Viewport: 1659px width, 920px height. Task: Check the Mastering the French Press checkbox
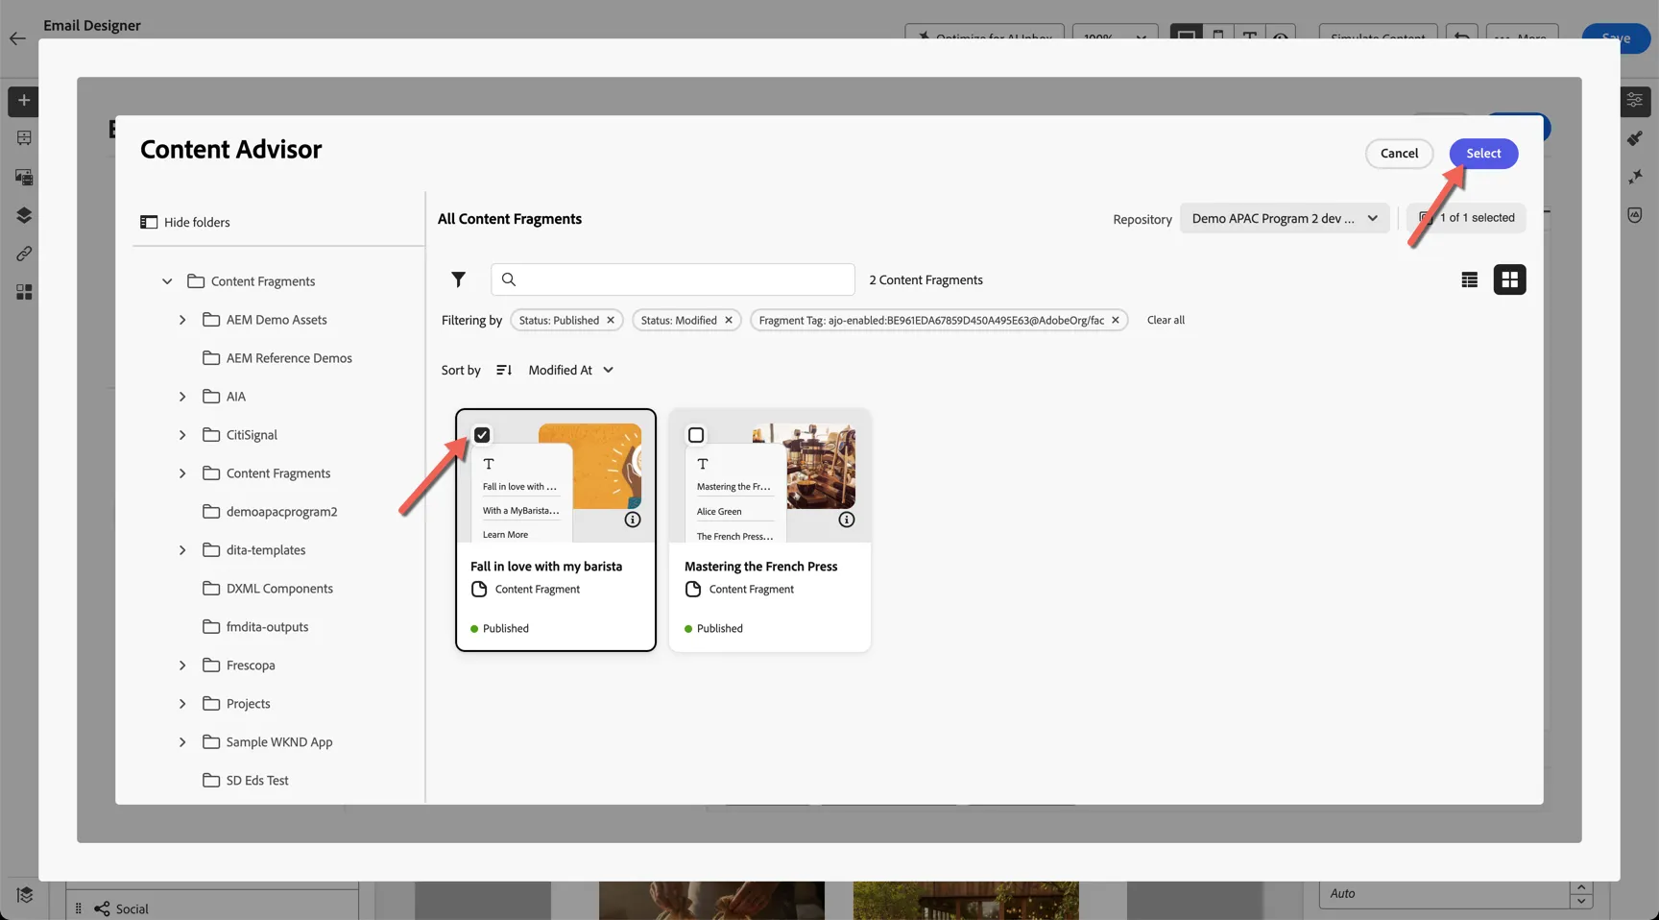pos(696,435)
